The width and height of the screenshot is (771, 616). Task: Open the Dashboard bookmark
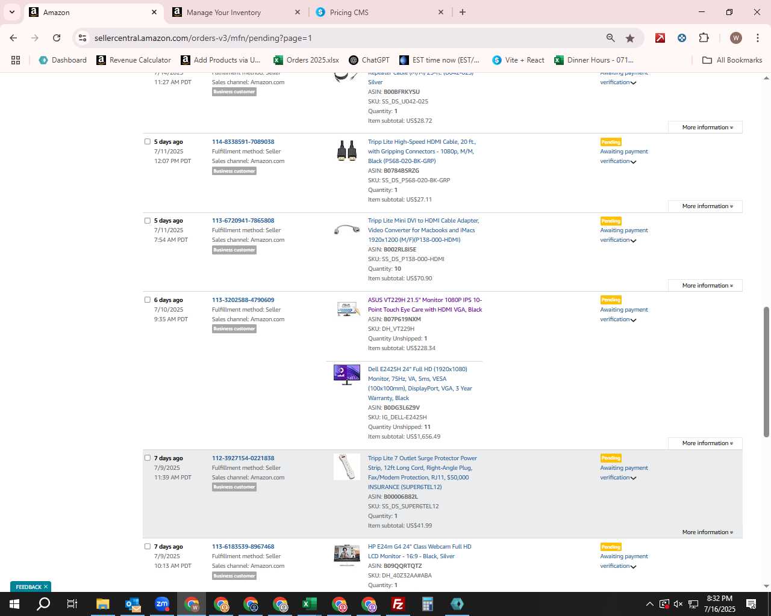[x=63, y=60]
